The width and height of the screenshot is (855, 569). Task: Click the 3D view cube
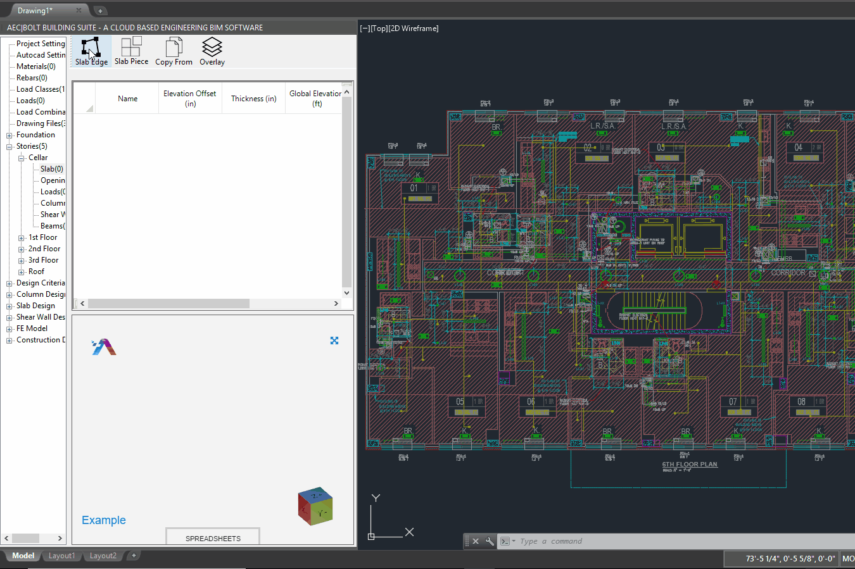click(x=315, y=506)
